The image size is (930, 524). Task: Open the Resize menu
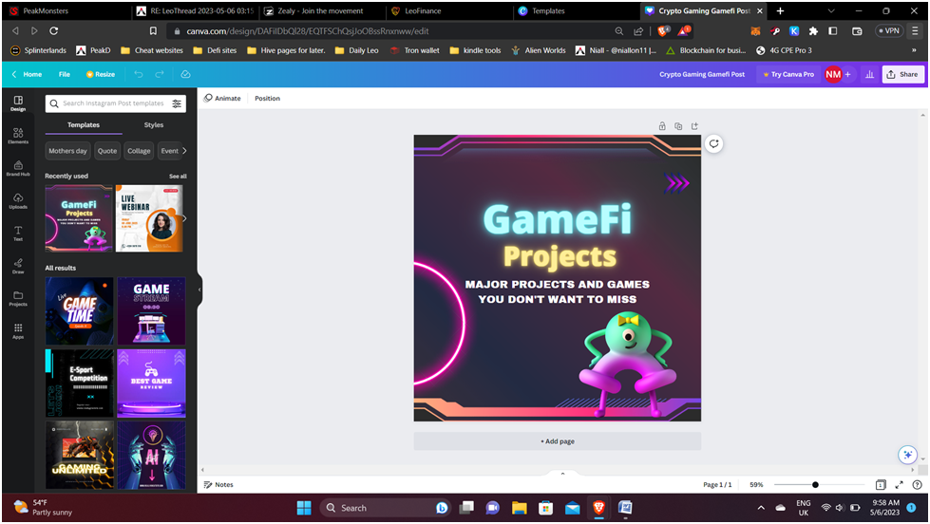point(101,74)
